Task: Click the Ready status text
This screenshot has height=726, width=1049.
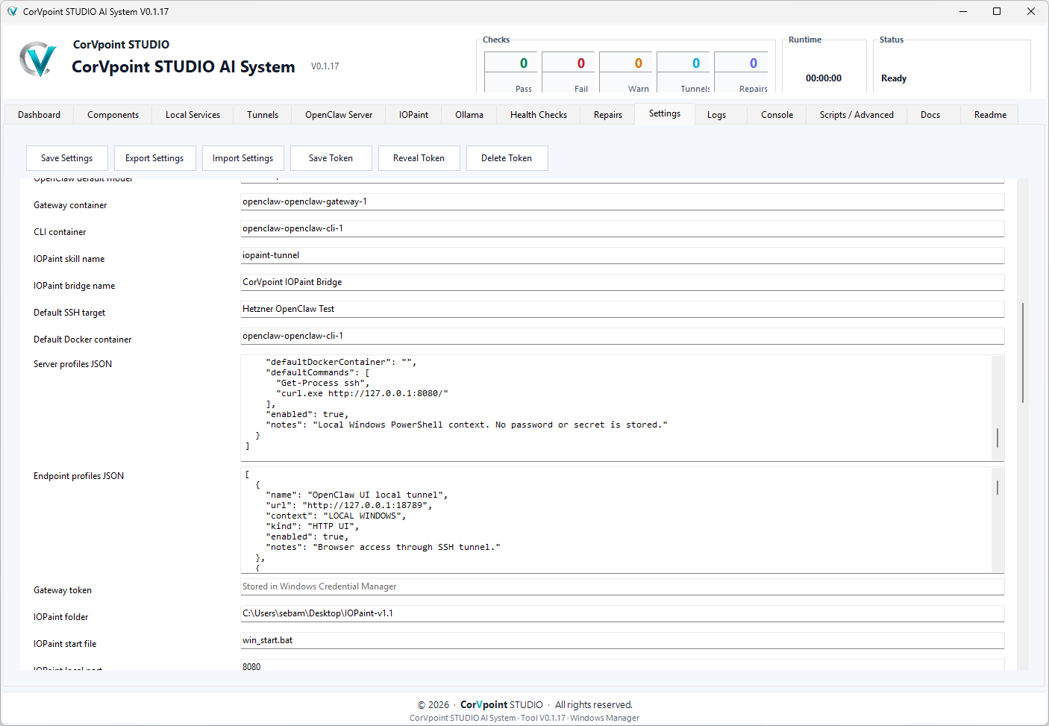Action: tap(894, 78)
